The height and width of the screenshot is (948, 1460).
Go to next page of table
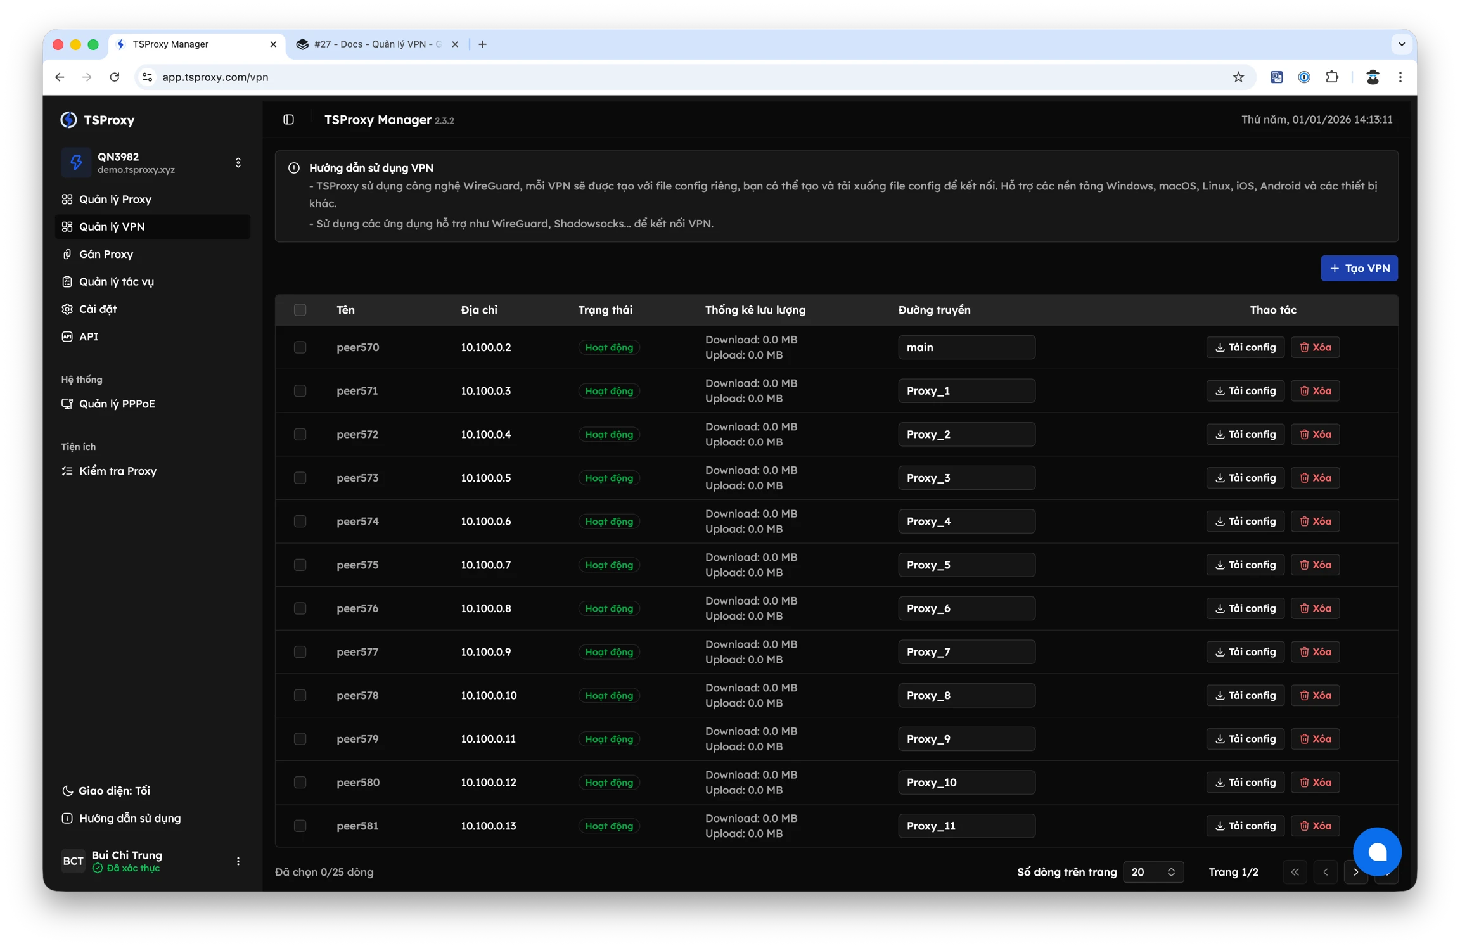(1355, 871)
